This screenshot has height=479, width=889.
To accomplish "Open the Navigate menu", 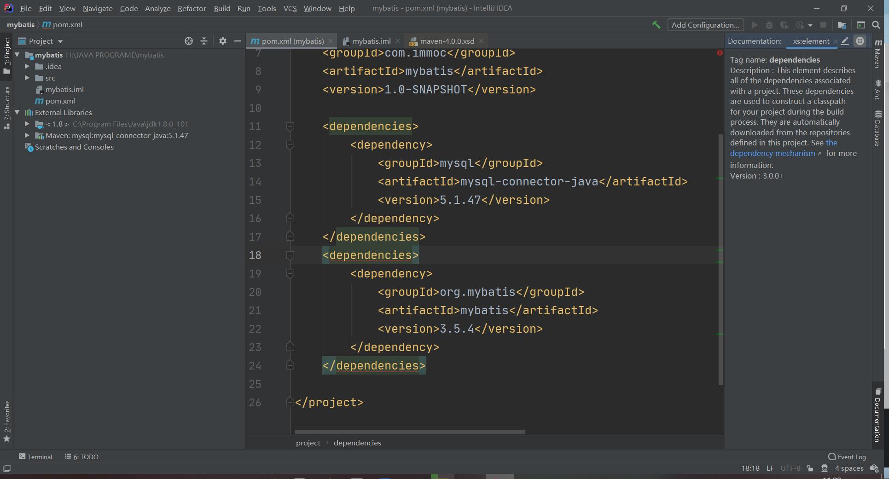I will pyautogui.click(x=98, y=8).
